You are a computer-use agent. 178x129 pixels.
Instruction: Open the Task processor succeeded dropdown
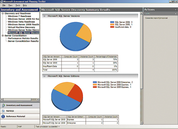tap(59, 127)
